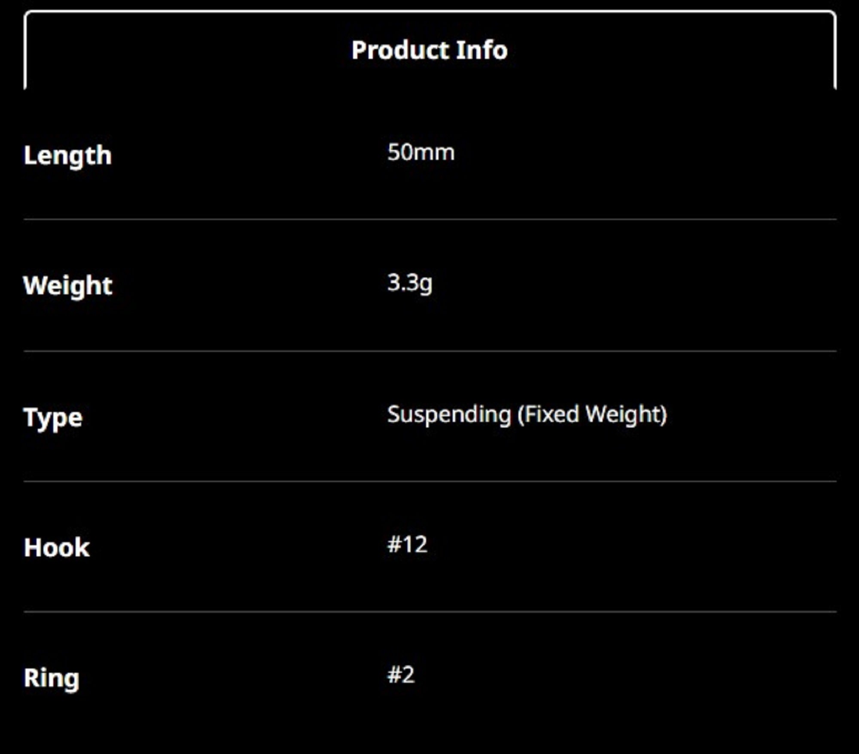Click the divider line below the Type row

(429, 482)
